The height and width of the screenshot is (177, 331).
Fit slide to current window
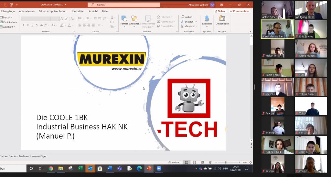(x=251, y=162)
